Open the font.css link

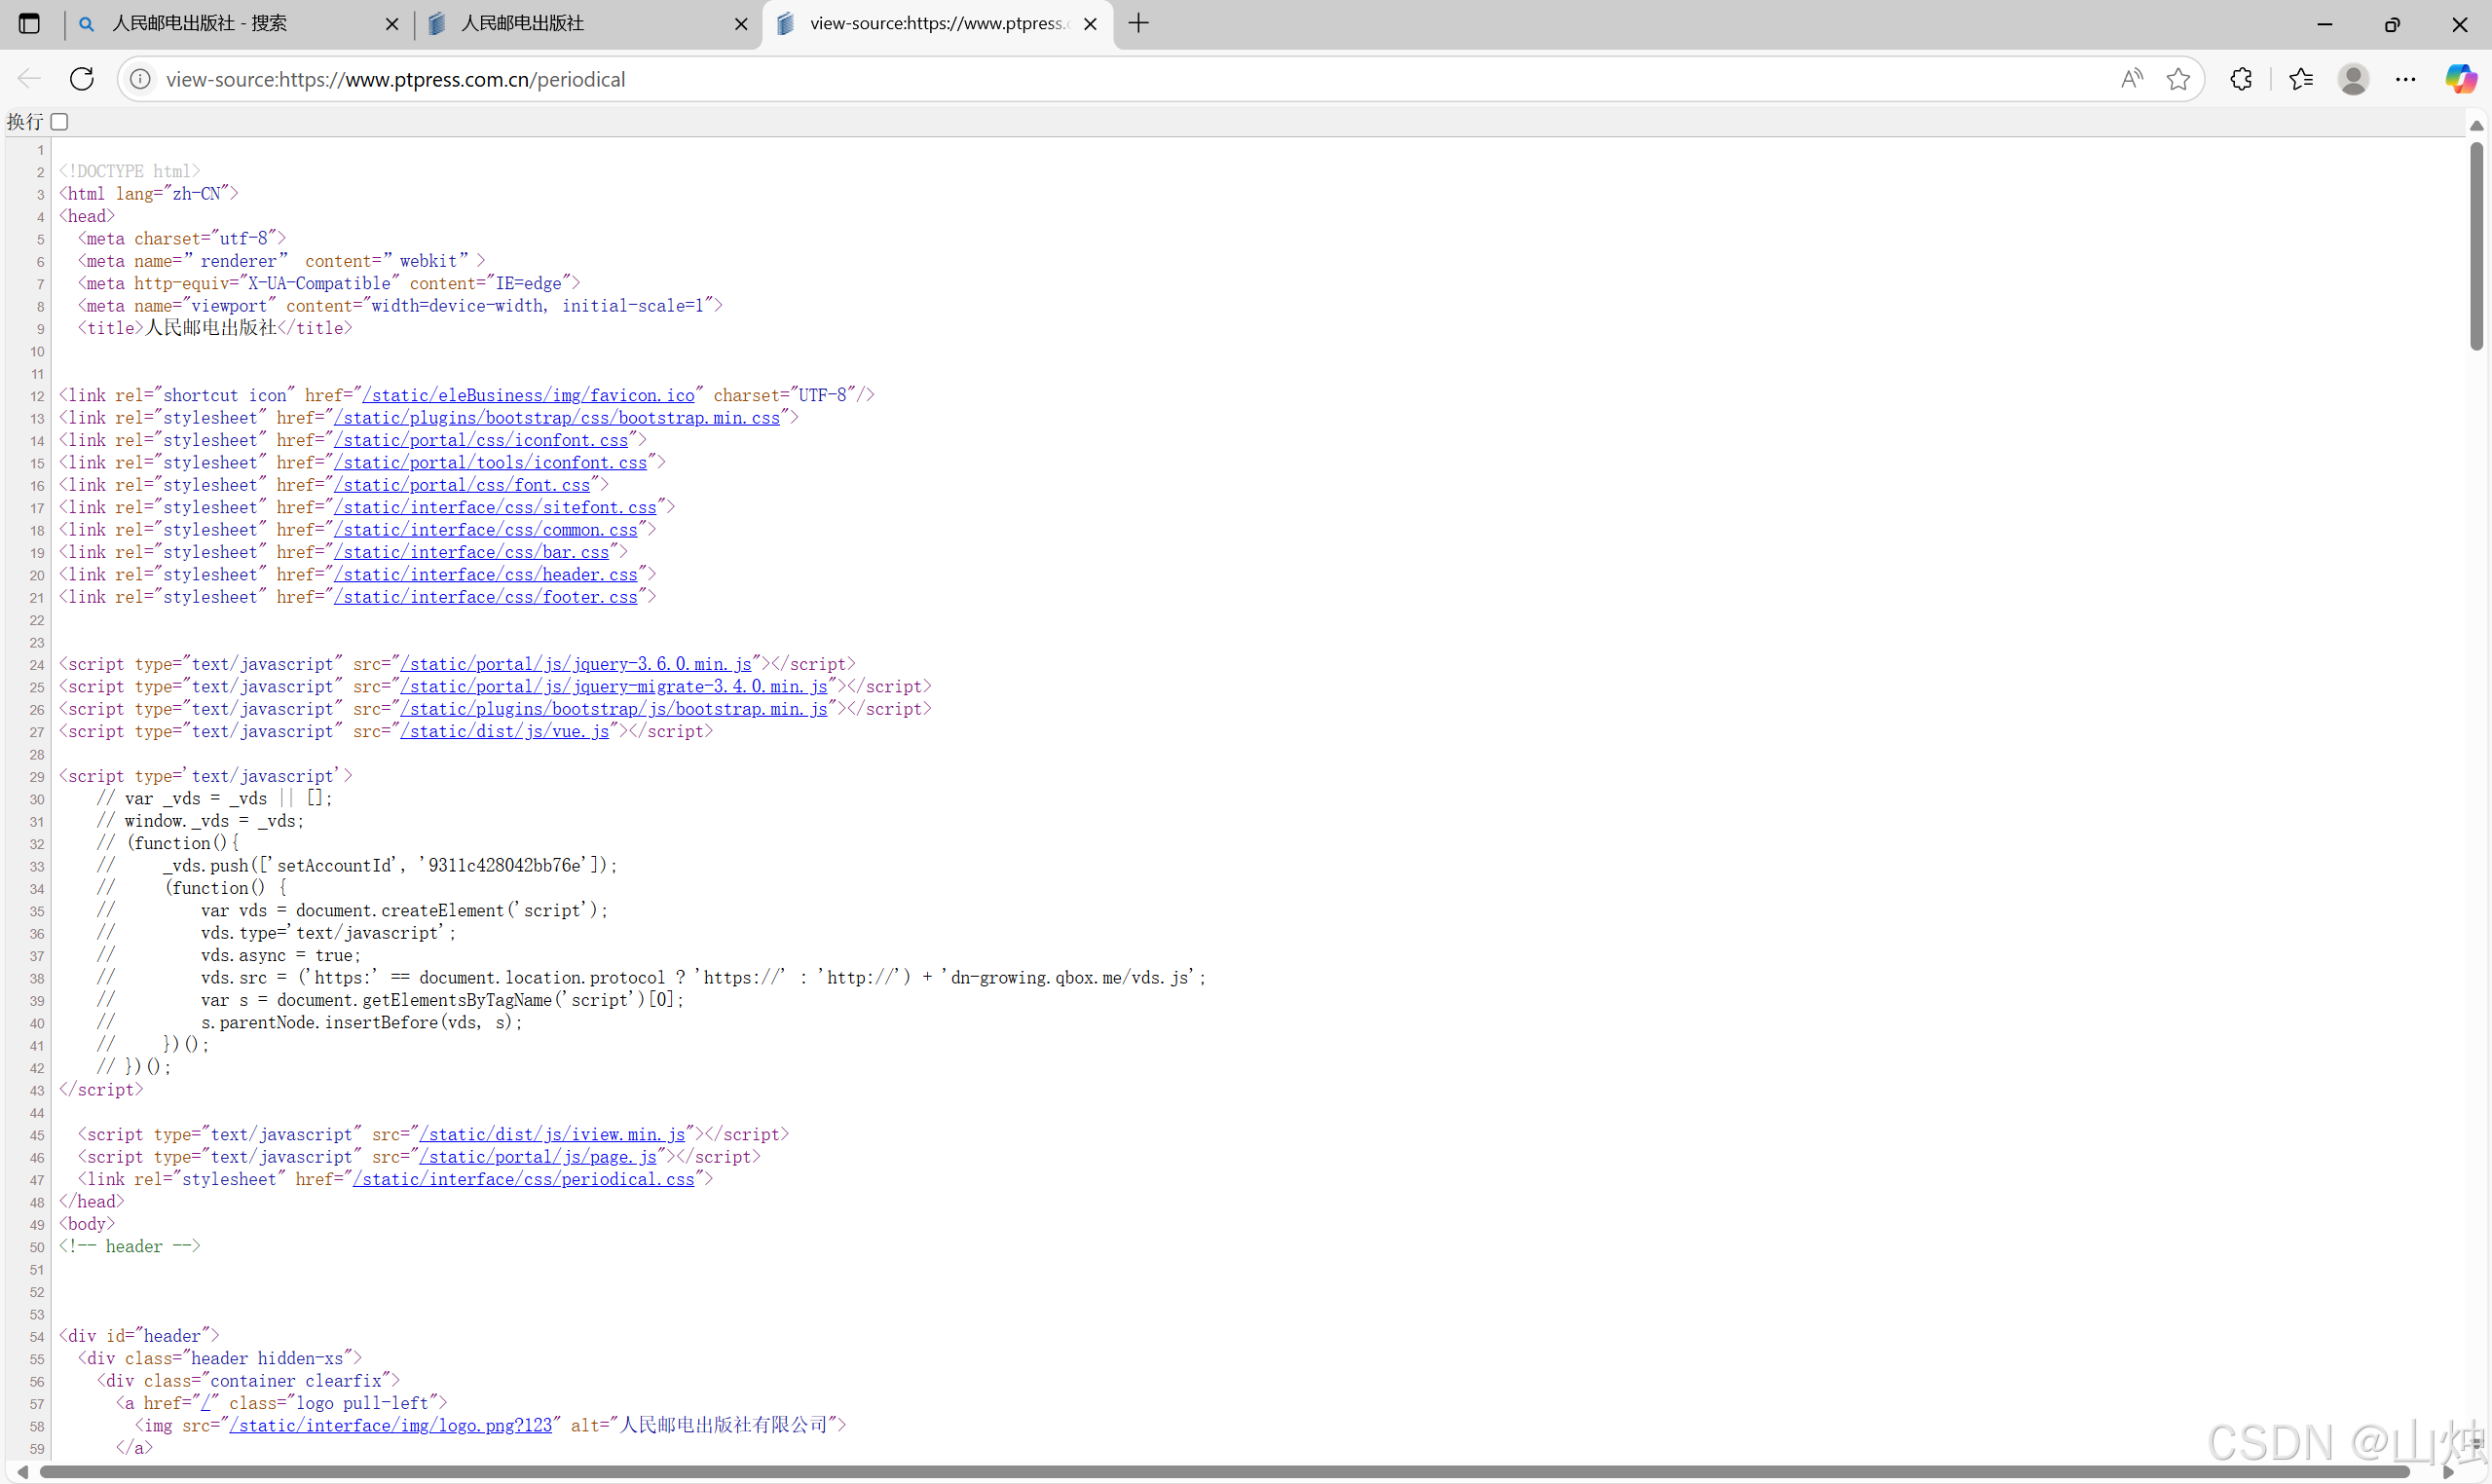(x=462, y=485)
